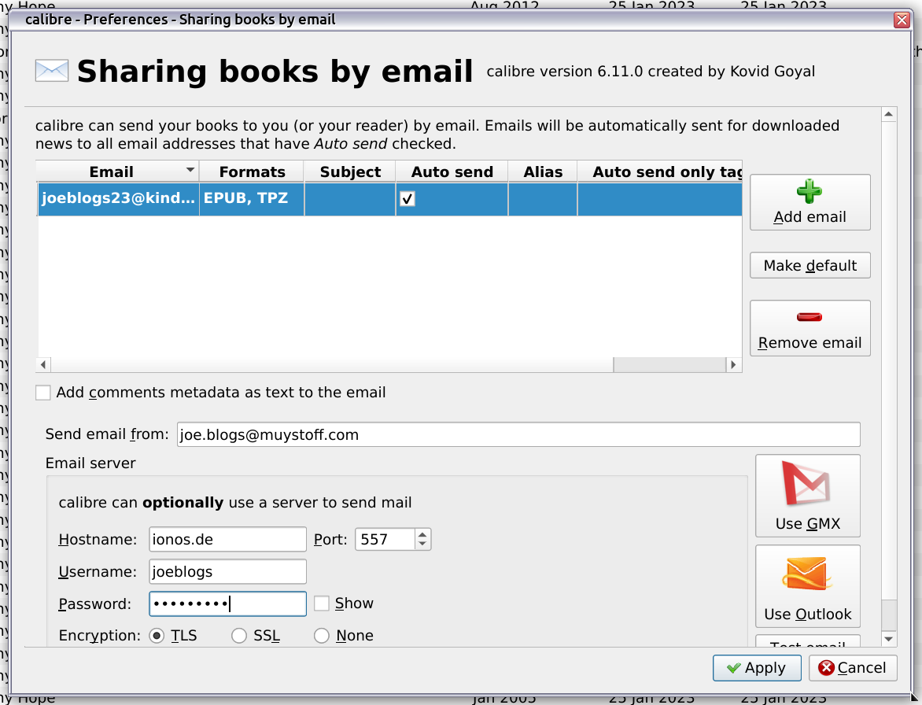
Task: Cancel the preferences dialog
Action: [x=853, y=668]
